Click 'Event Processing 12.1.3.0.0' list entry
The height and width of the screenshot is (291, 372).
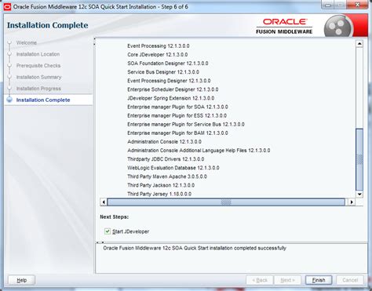(x=159, y=45)
